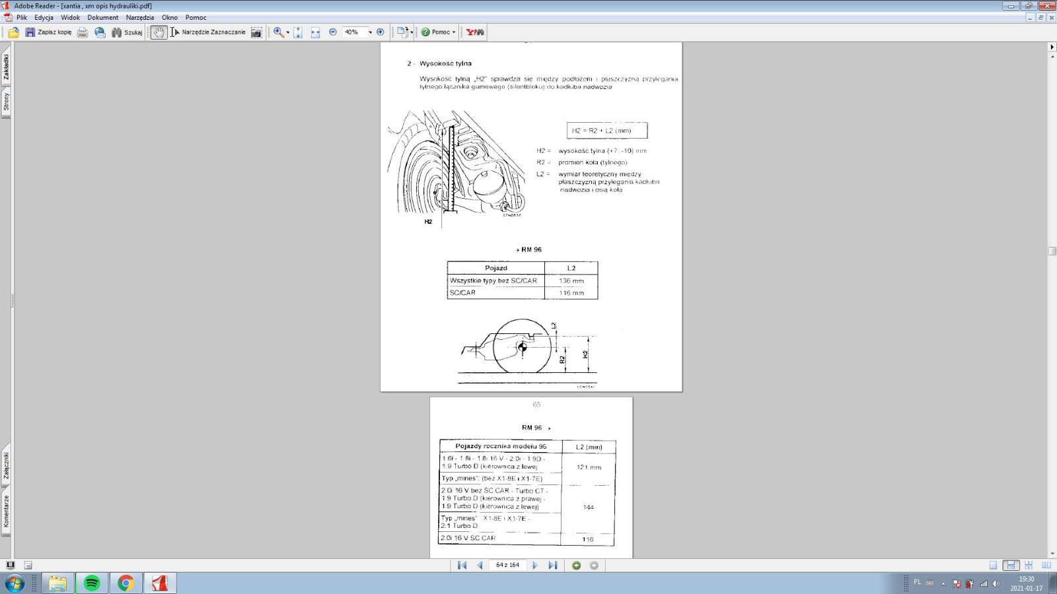Go to the next page
Viewport: 1057px width, 594px height.
click(x=535, y=566)
